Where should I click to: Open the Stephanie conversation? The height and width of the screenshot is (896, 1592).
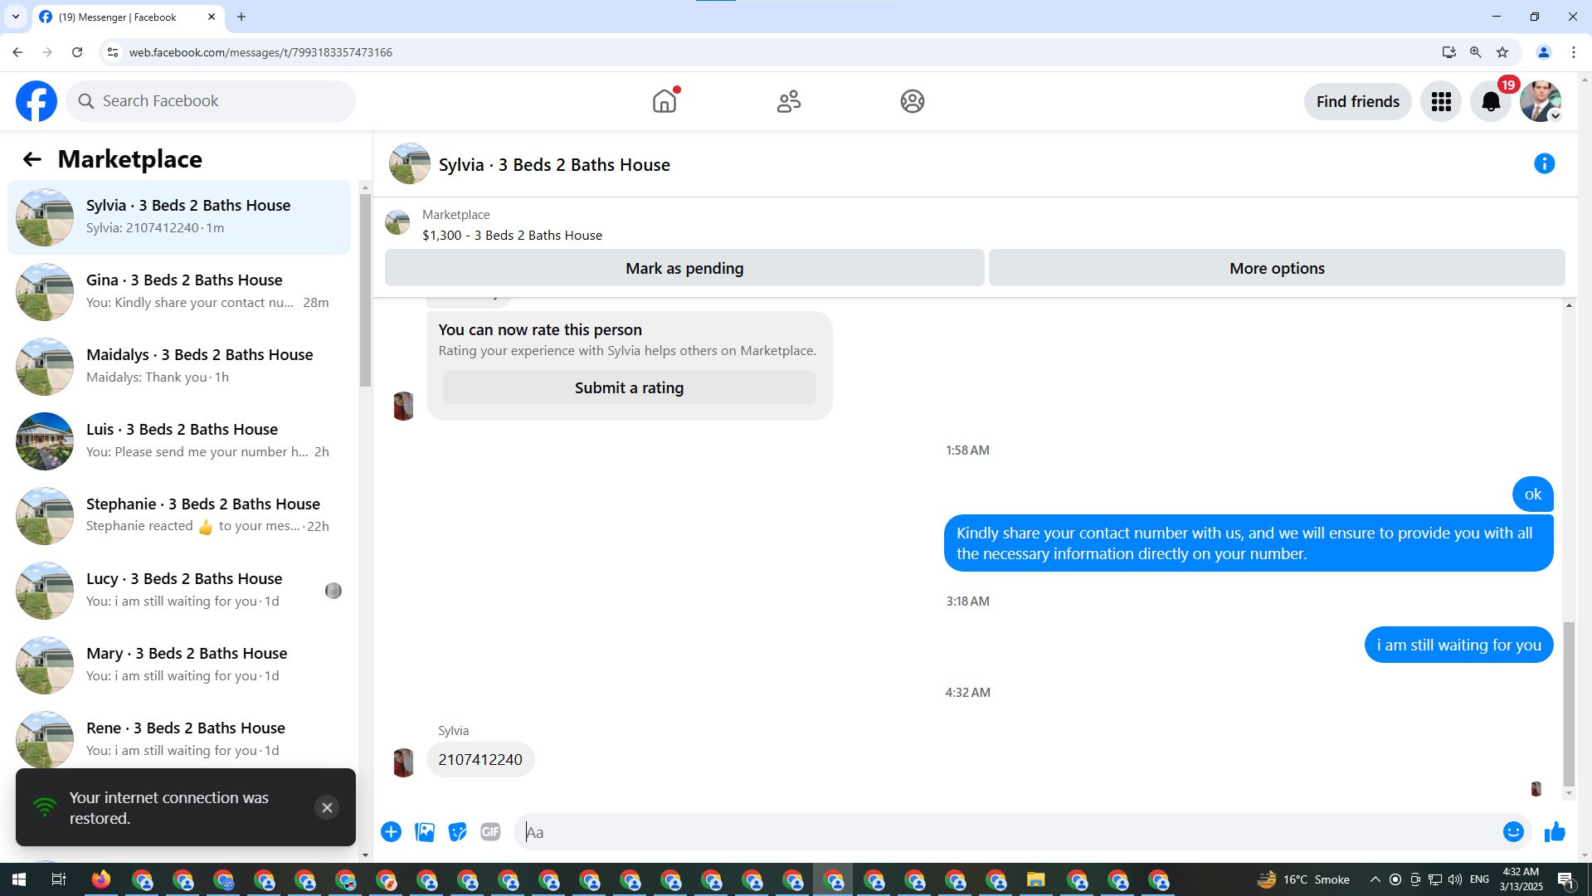(179, 516)
